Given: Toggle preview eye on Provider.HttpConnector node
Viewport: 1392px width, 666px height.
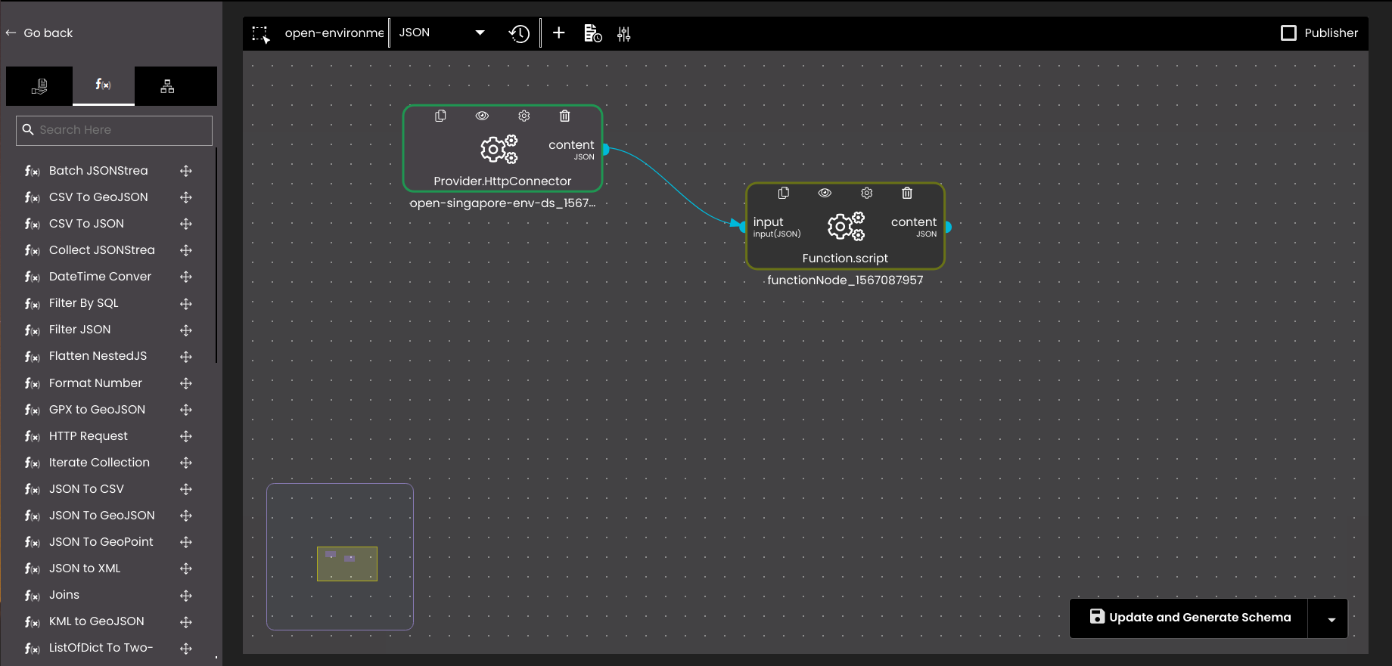Looking at the screenshot, I should [x=482, y=116].
